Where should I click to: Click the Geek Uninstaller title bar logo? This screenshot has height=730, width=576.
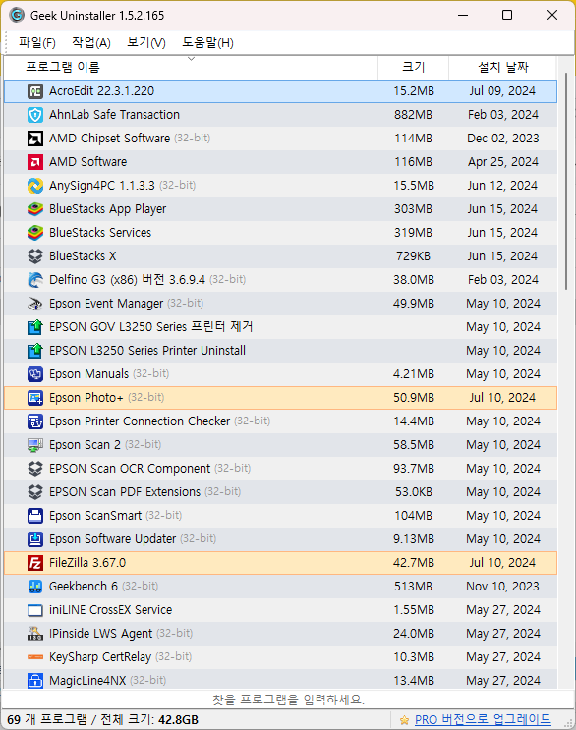17,16
